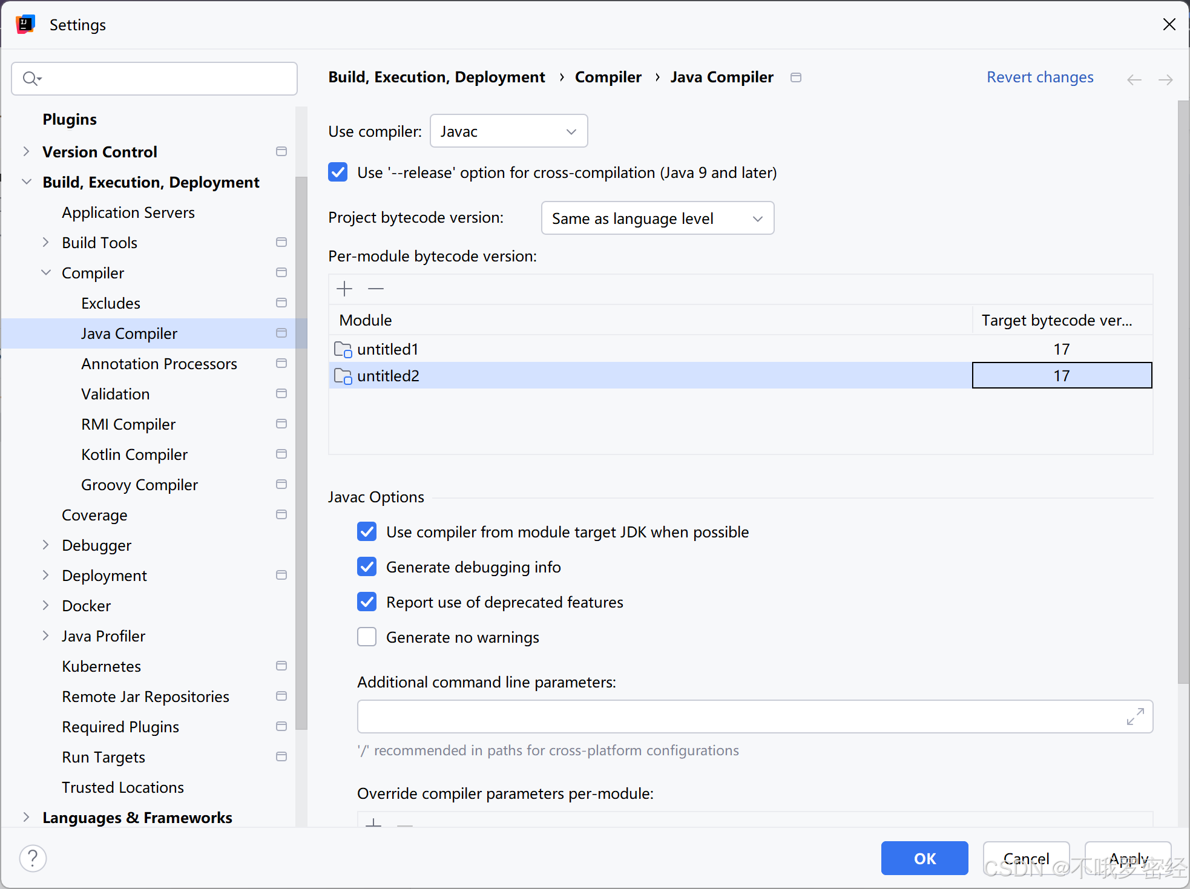Open Kotlin Compiler settings page
1190x889 pixels.
click(x=134, y=454)
